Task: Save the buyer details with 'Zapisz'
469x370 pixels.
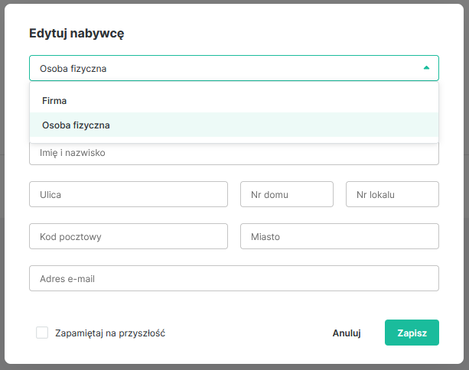Action: point(412,333)
